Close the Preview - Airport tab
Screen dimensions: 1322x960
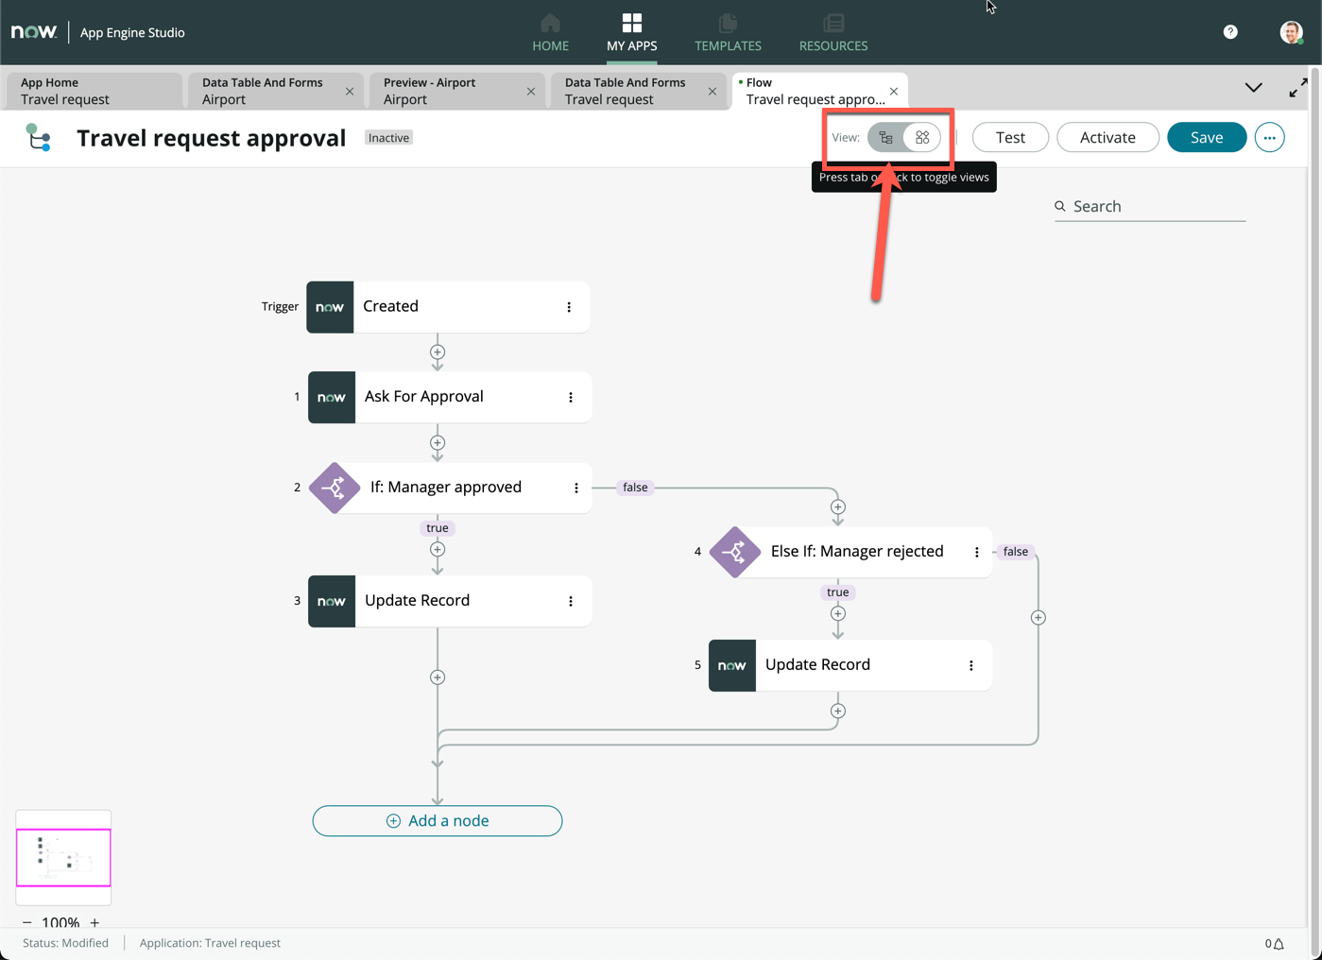click(531, 92)
